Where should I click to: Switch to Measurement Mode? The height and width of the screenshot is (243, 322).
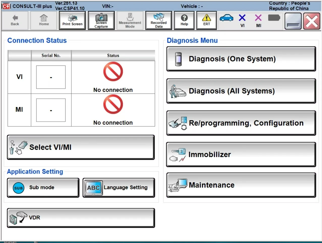point(130,20)
